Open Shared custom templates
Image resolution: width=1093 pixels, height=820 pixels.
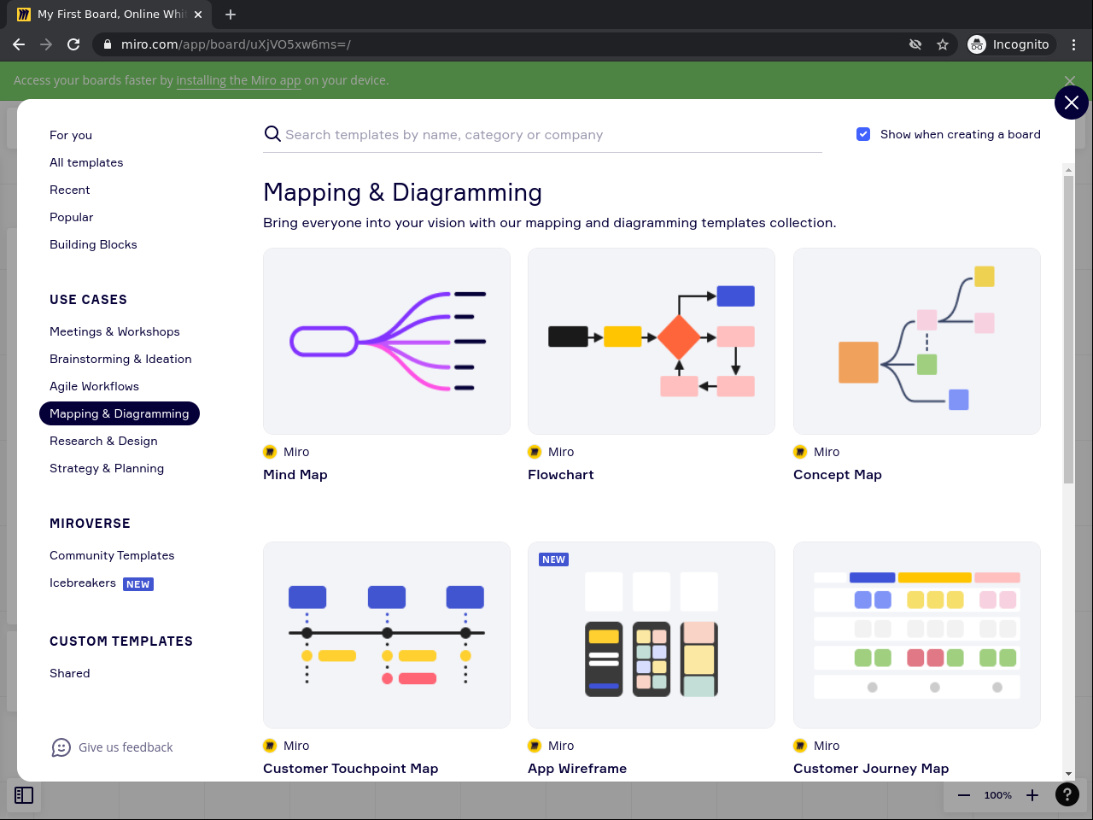[x=70, y=673]
